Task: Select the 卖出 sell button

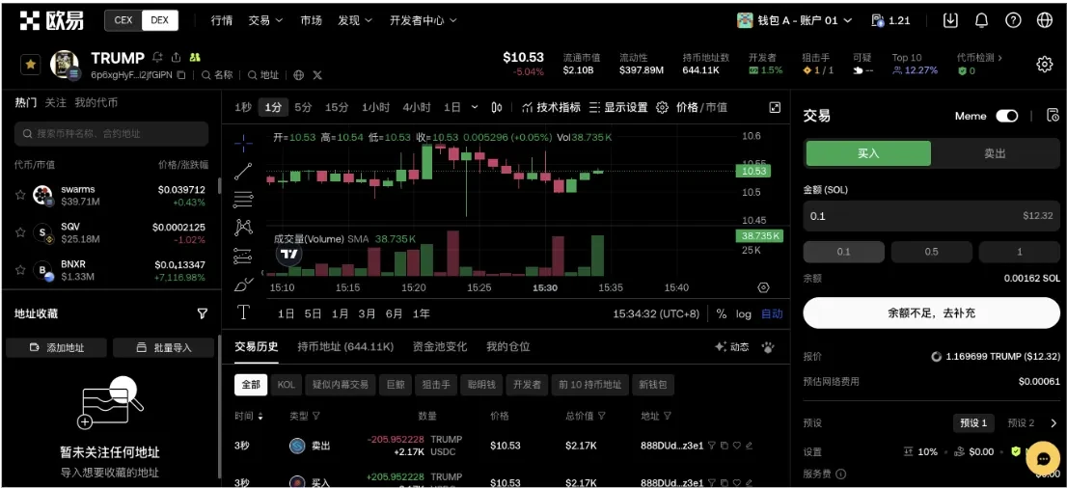Action: [x=995, y=153]
